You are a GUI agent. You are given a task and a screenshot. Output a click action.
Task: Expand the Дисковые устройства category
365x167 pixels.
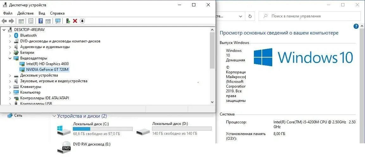point(10,75)
